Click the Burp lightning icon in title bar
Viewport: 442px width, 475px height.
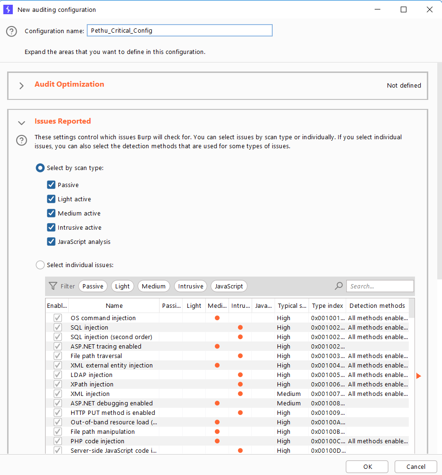coord(8,9)
